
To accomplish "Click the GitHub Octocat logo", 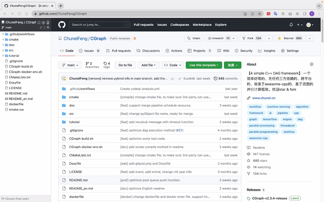I will (x=62, y=25).
